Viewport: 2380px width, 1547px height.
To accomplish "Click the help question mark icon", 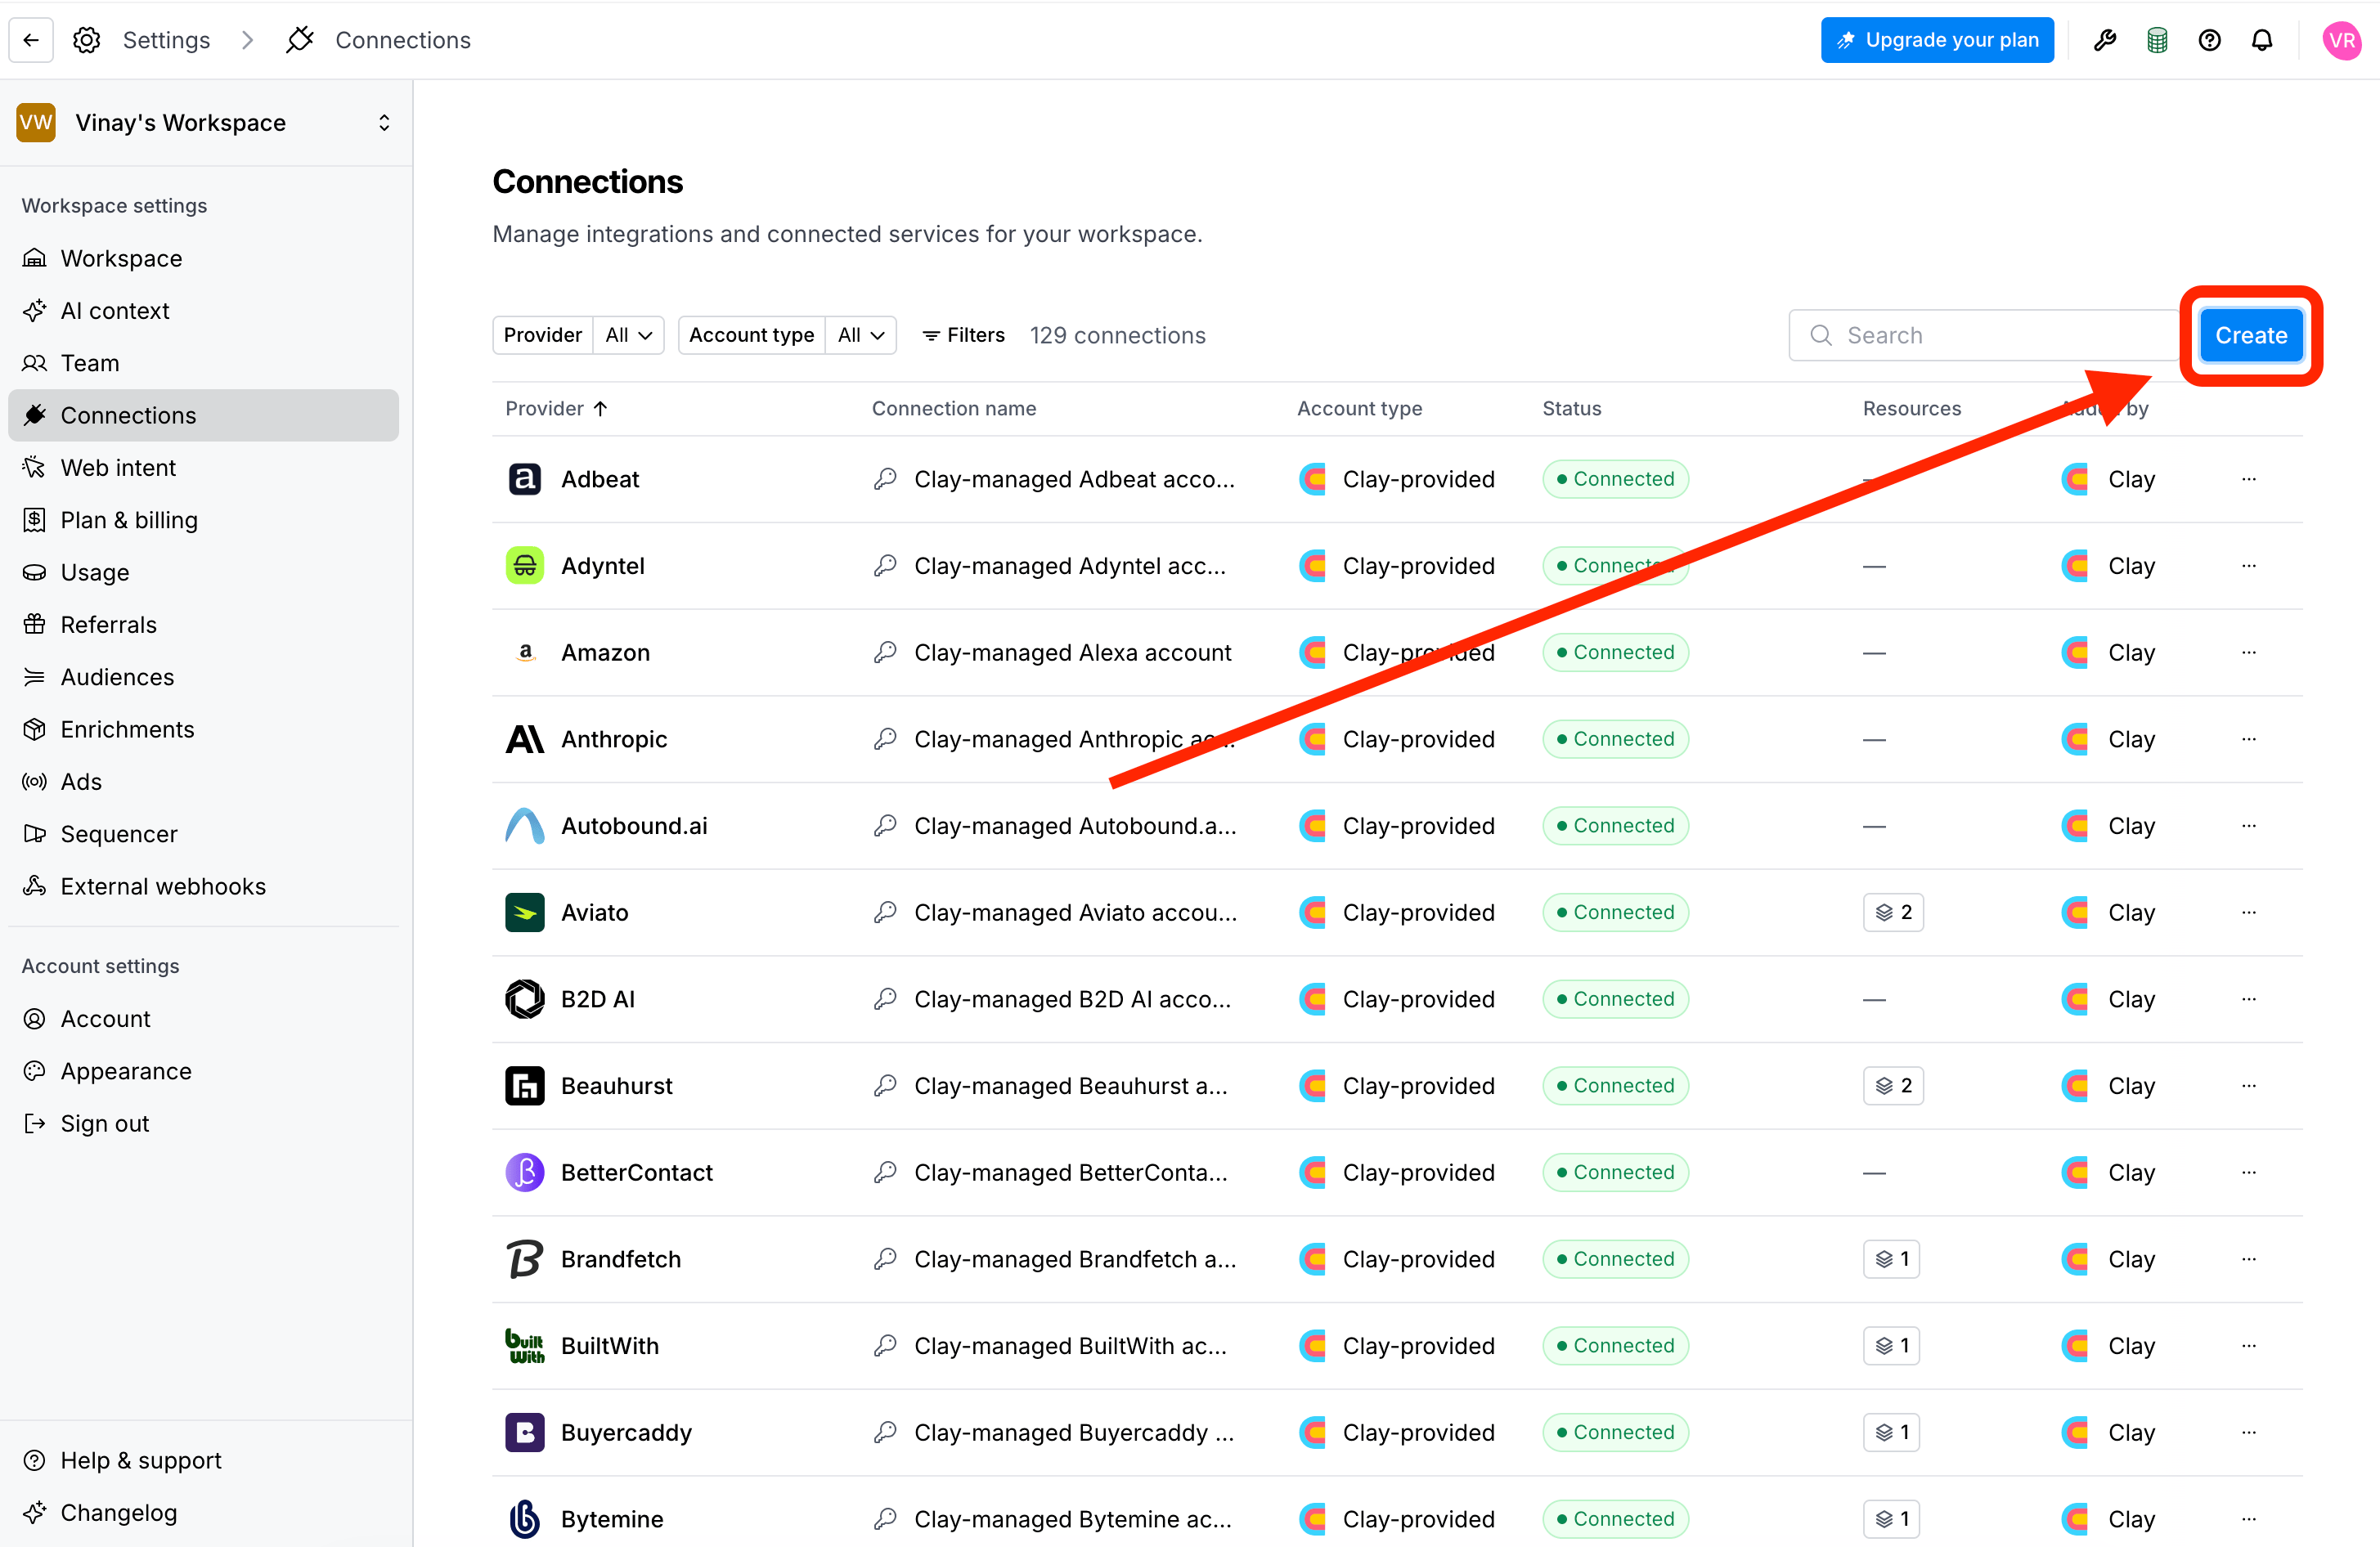I will pyautogui.click(x=2210, y=40).
